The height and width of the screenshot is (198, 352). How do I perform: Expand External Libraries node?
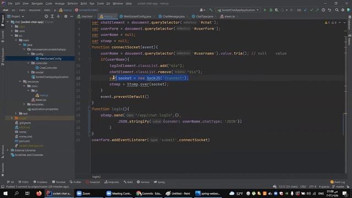(x=8, y=150)
